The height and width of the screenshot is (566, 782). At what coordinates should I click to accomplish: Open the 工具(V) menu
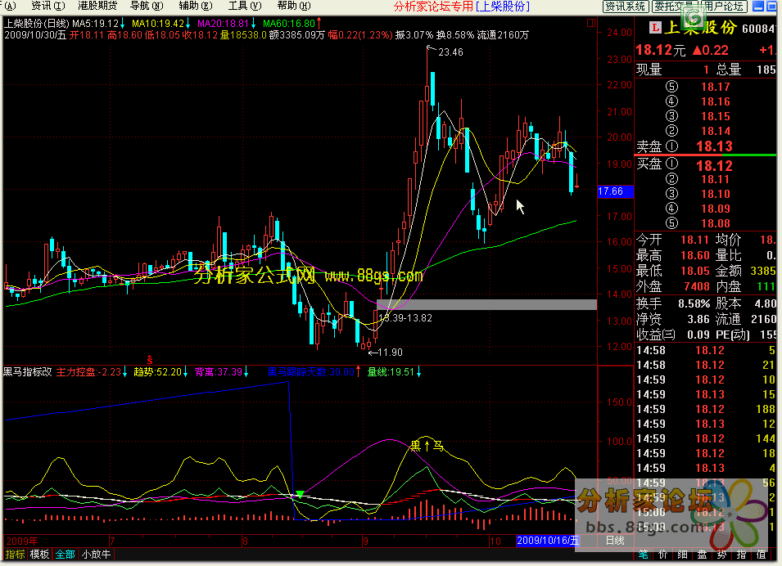click(244, 6)
